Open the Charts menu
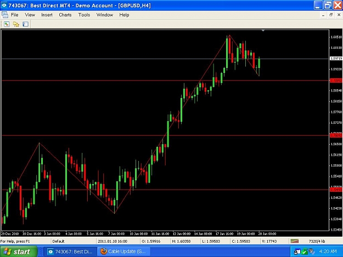This screenshot has height=257, width=343. pos(65,15)
